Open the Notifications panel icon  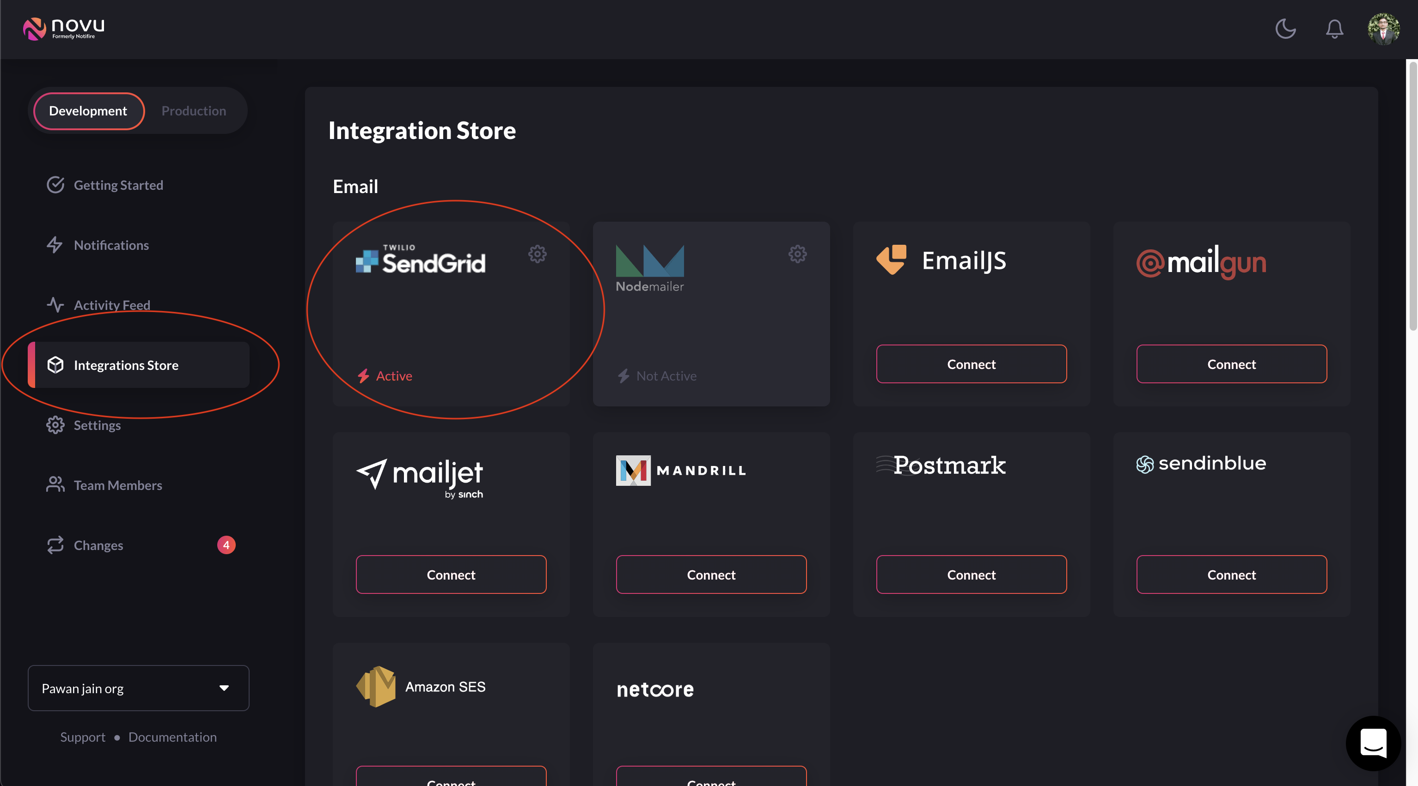pos(1334,28)
